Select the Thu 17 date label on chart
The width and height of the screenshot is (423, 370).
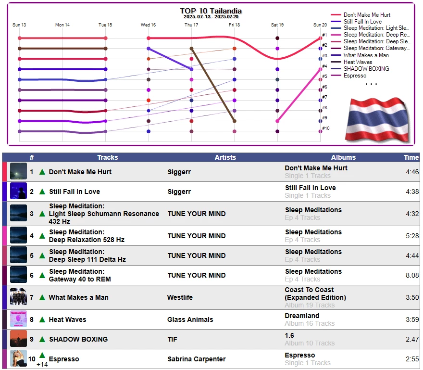point(191,25)
